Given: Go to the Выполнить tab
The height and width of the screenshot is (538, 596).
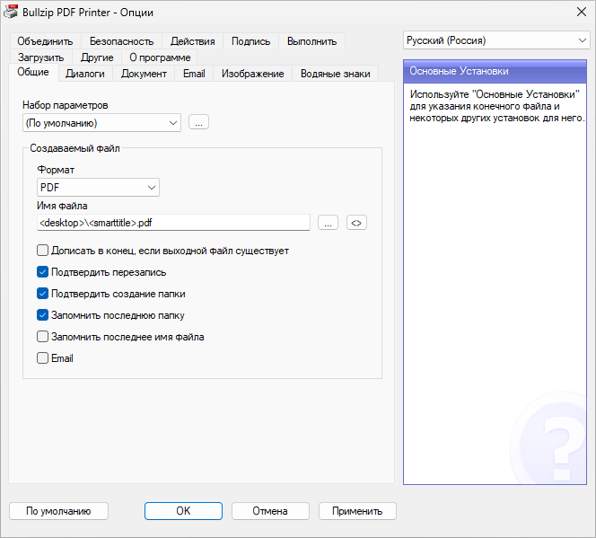Looking at the screenshot, I should coord(312,41).
